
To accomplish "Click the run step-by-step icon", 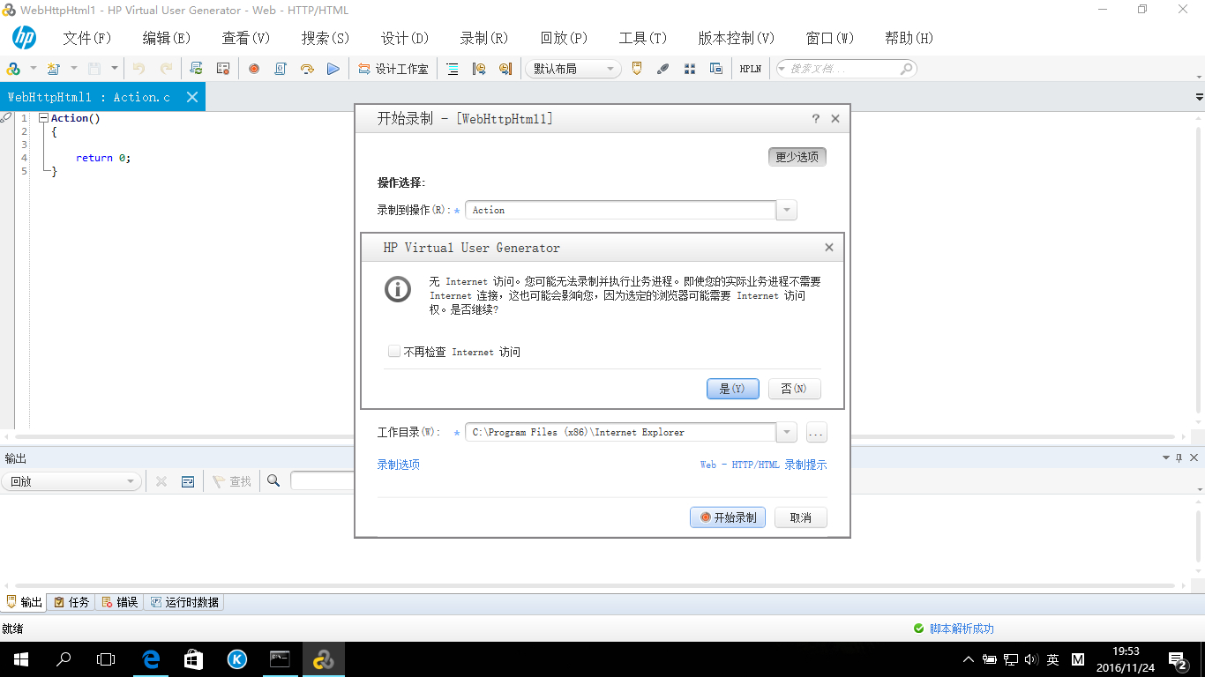I will click(x=307, y=69).
